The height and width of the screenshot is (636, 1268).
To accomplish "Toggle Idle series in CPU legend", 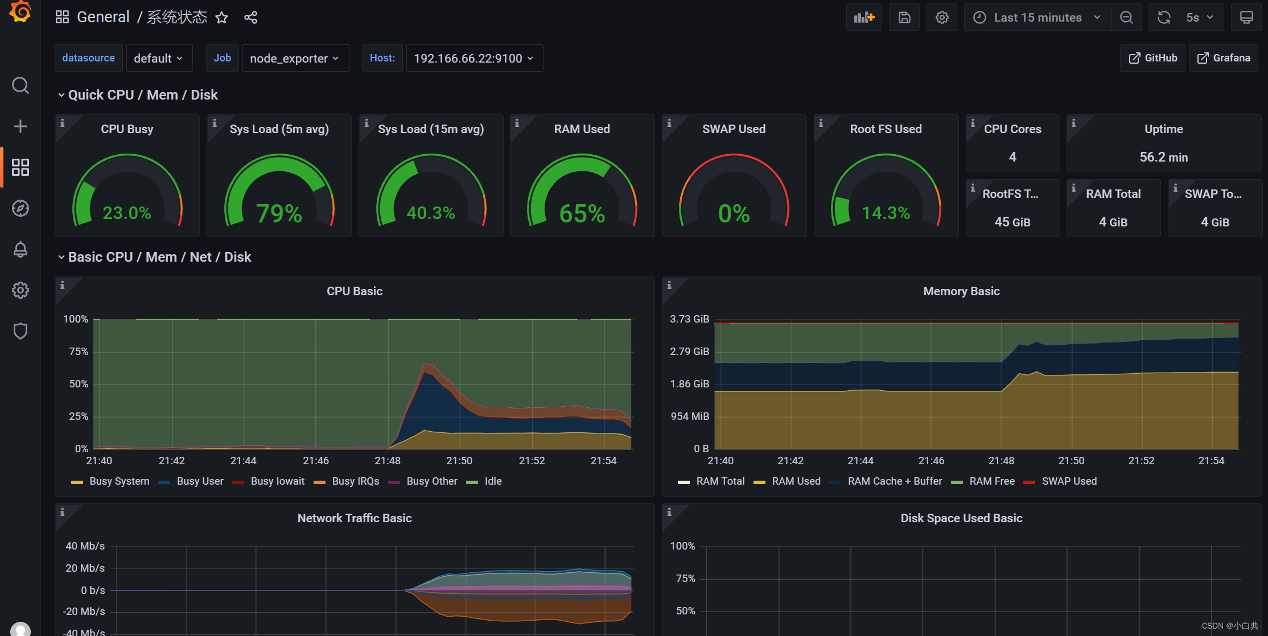I will click(493, 481).
